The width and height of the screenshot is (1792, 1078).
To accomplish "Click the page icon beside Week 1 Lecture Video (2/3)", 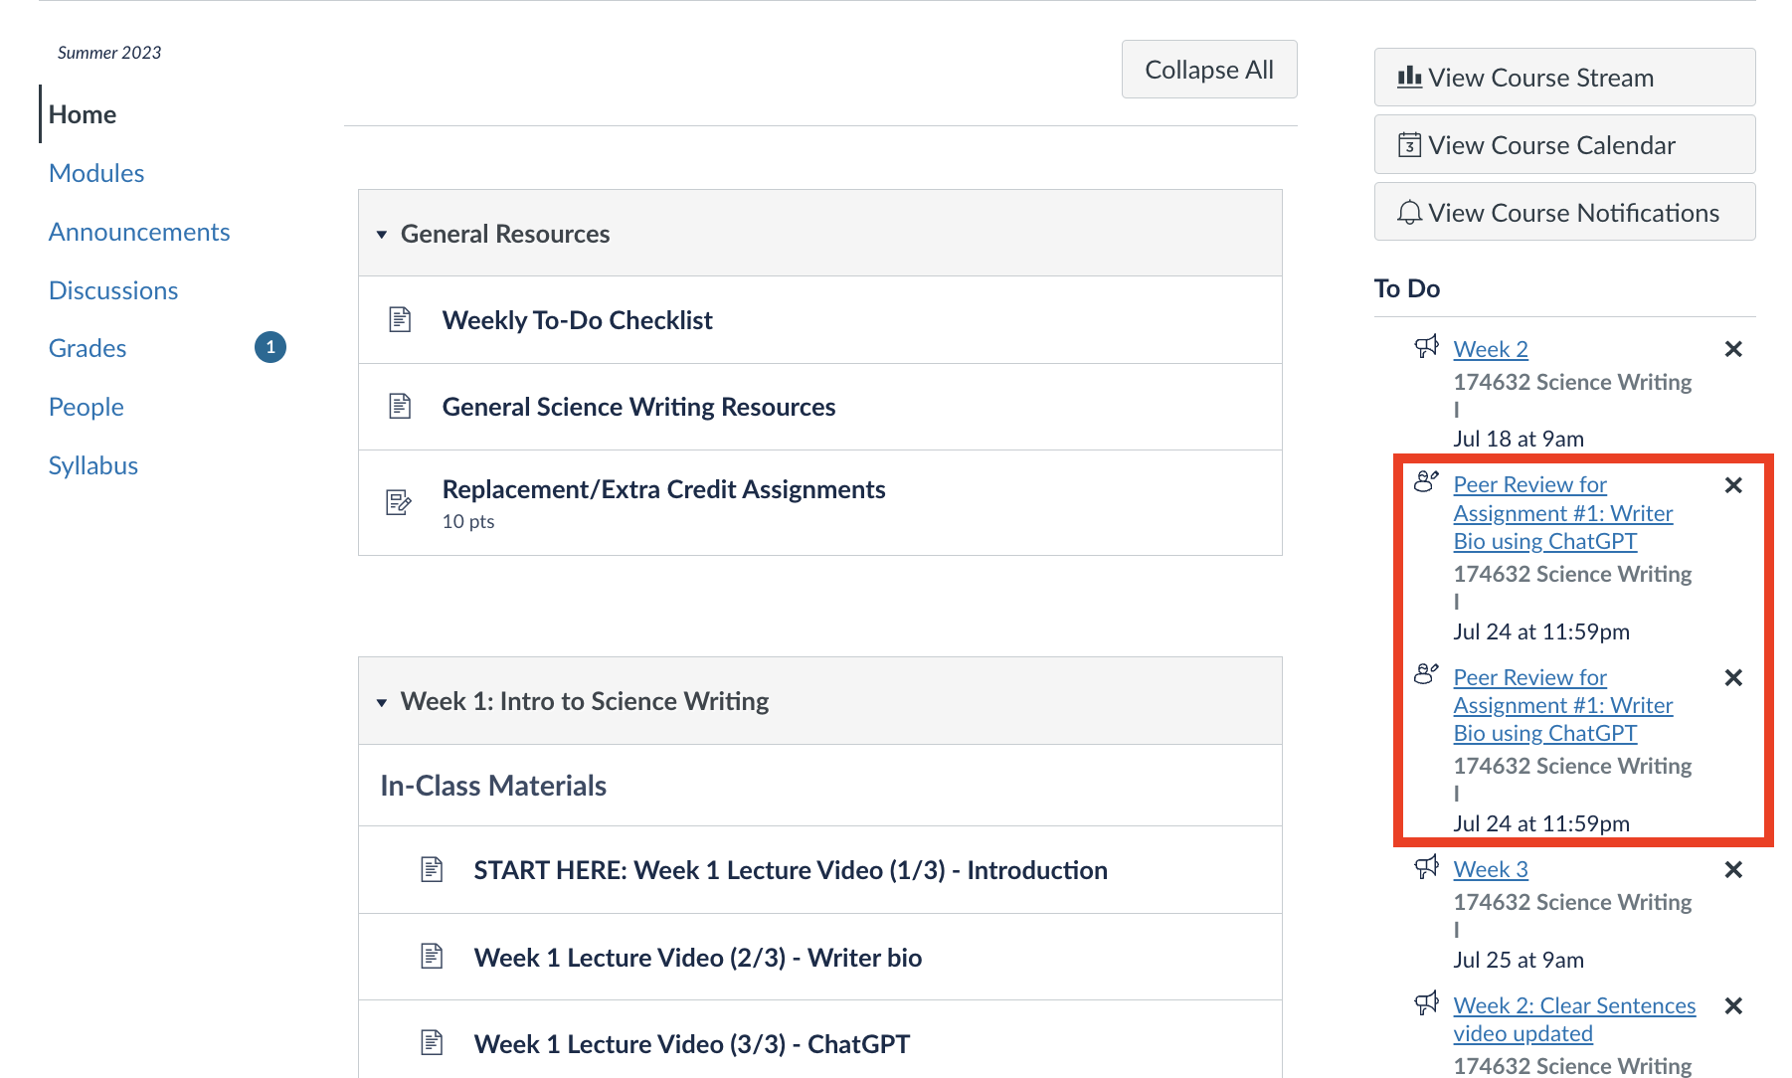I will pyautogui.click(x=432, y=957).
